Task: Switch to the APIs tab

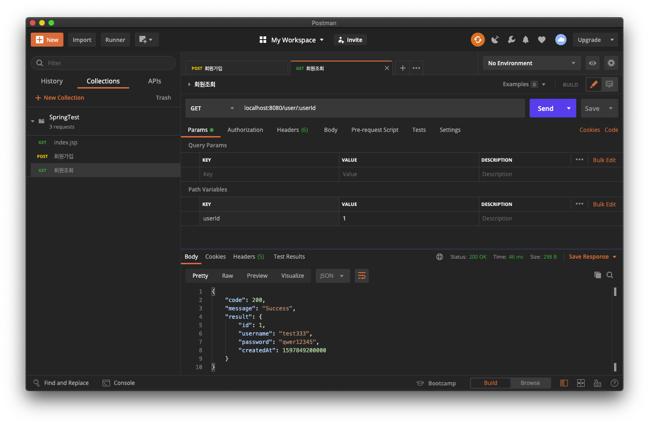Action: pyautogui.click(x=155, y=81)
